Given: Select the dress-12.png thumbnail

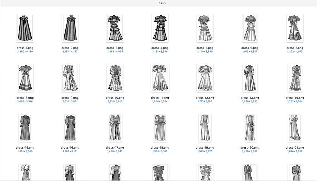Looking at the screenshot, I should [205, 78].
